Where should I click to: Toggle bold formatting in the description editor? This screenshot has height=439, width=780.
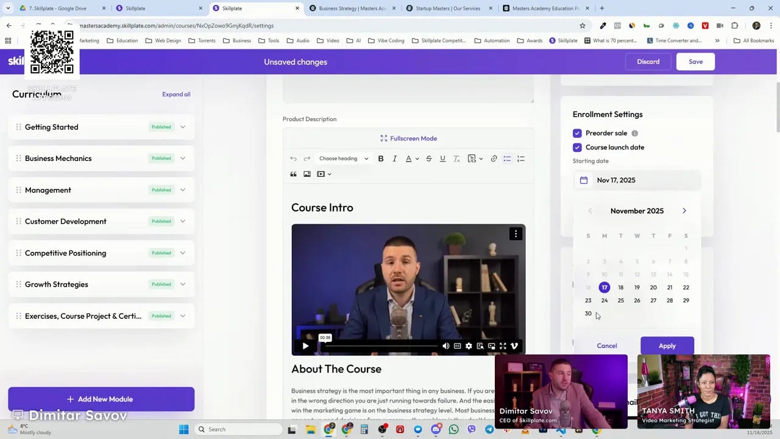[380, 159]
